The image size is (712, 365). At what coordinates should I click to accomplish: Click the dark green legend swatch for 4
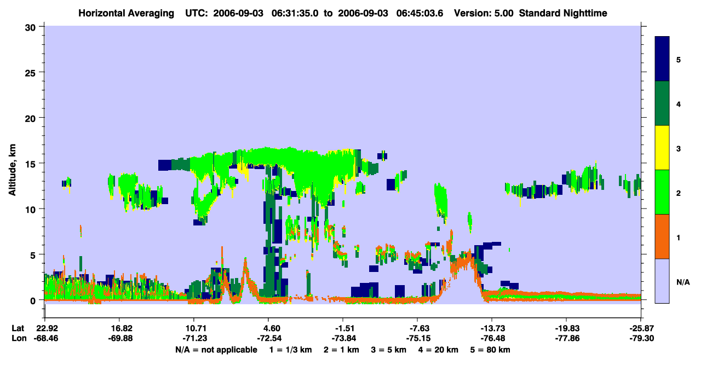coord(662,103)
